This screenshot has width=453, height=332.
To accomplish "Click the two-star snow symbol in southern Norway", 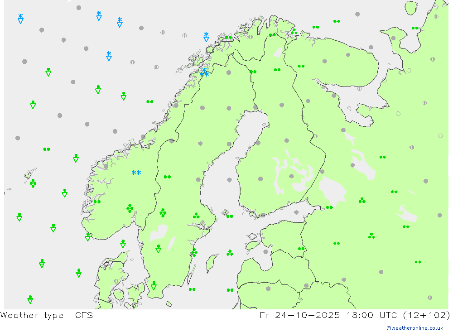I will [136, 173].
